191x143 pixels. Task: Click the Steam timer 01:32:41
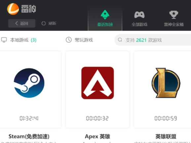coord(29,118)
